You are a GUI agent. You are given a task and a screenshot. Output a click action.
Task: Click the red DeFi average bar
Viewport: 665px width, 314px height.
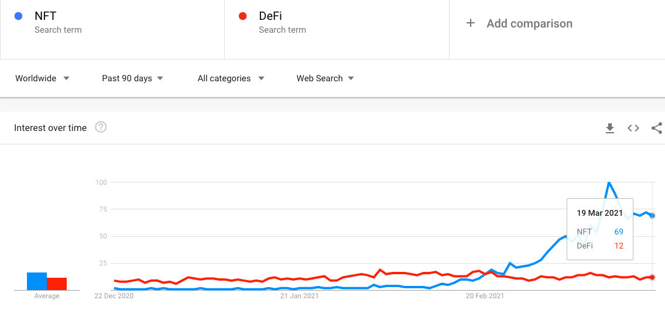(57, 284)
